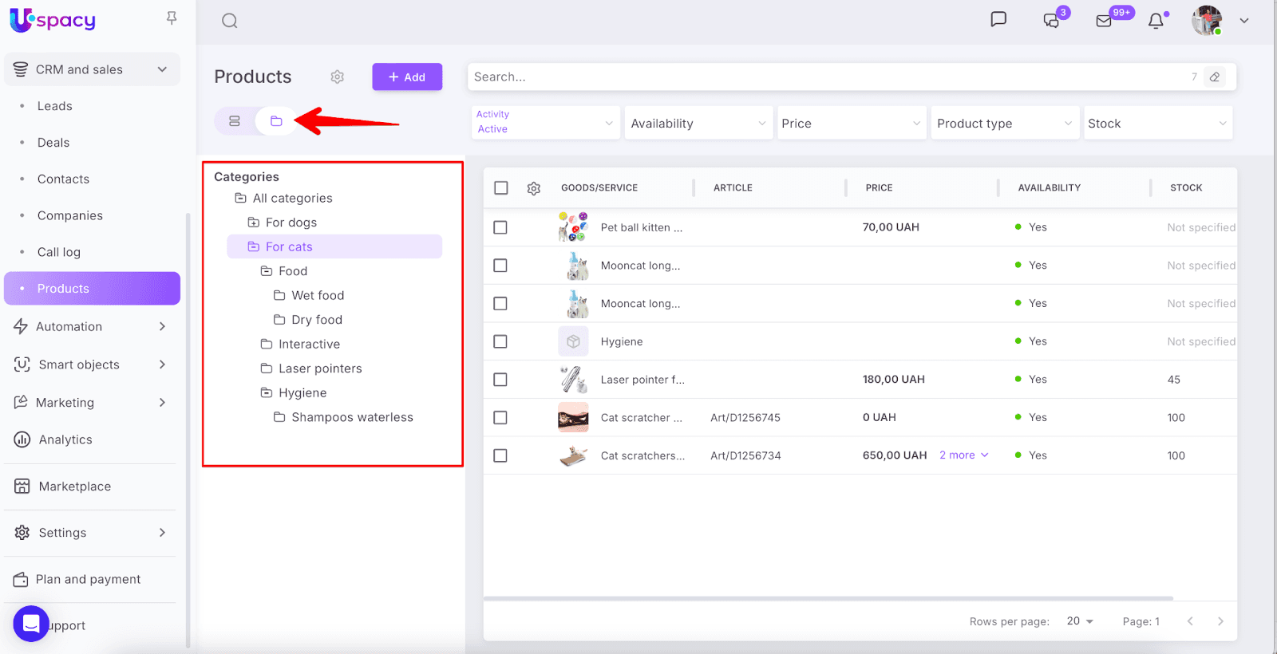Expand the '2 more' prices link
Viewport: 1277px width, 654px height.
tap(963, 455)
